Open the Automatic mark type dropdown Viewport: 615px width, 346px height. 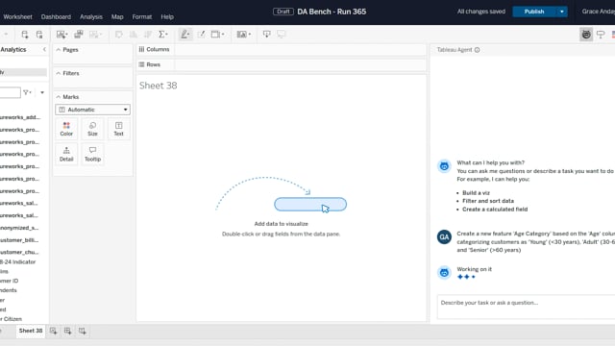92,110
